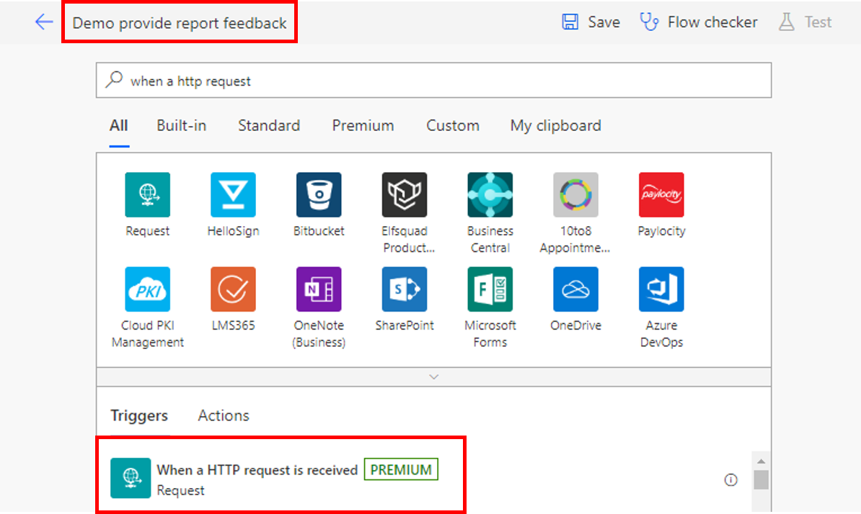Click the Save button
This screenshot has width=861, height=514.
[x=591, y=22]
